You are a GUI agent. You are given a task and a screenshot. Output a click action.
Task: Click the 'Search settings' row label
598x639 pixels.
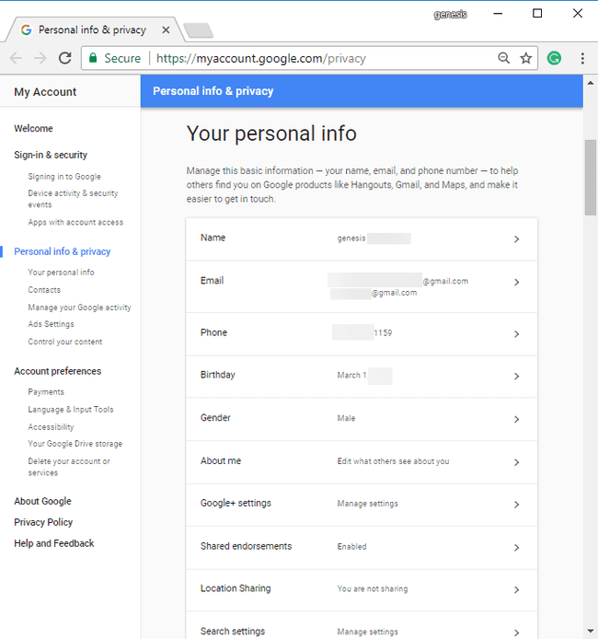point(233,632)
